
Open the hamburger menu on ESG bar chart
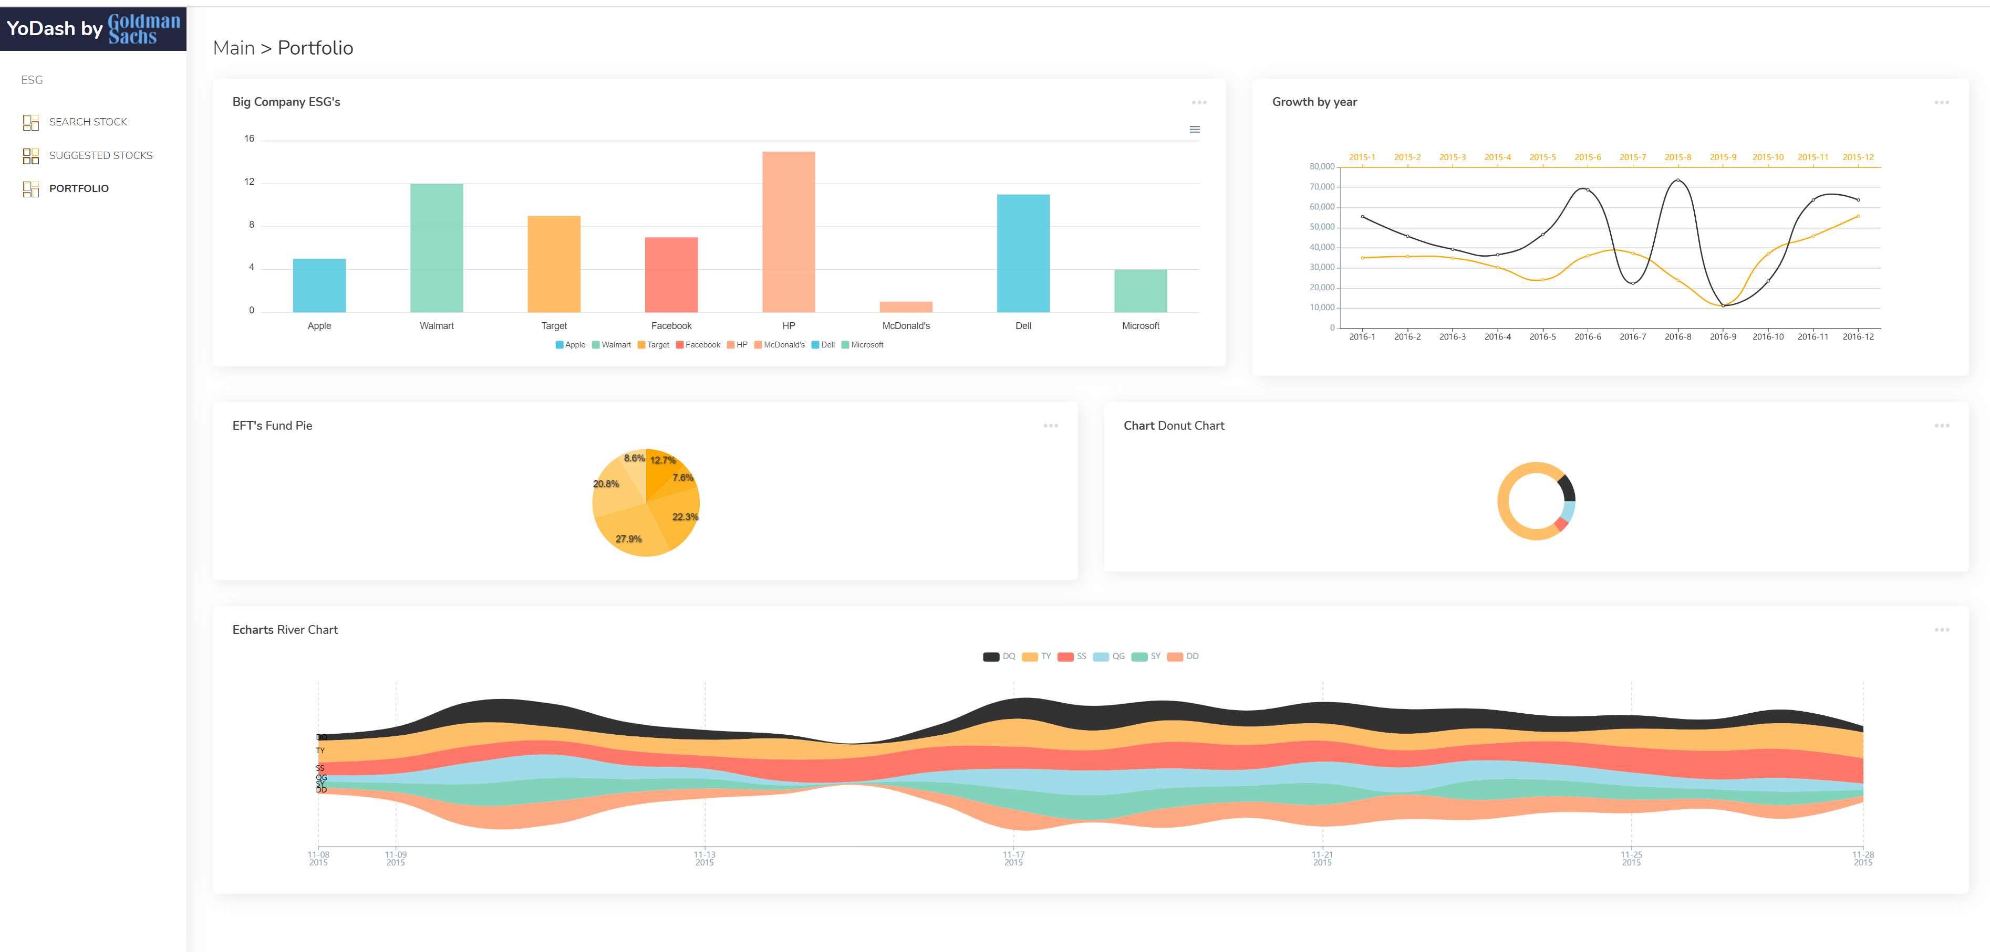[x=1194, y=130]
